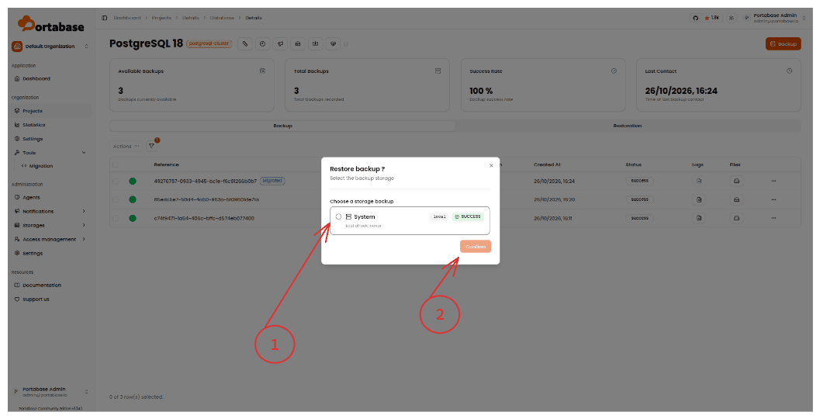Viewport: 820px width, 419px height.
Task: Click the orange Backup button
Action: [783, 44]
